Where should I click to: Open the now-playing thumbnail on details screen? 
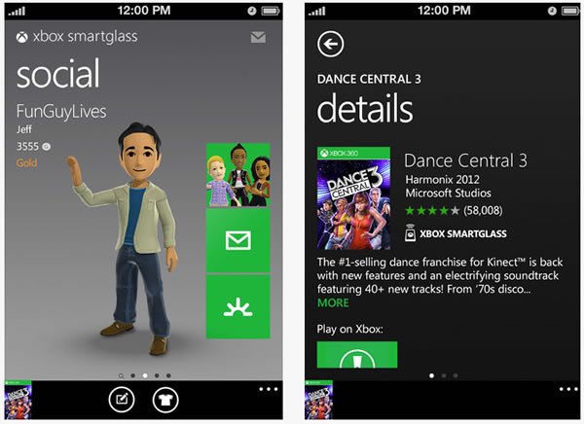click(321, 401)
